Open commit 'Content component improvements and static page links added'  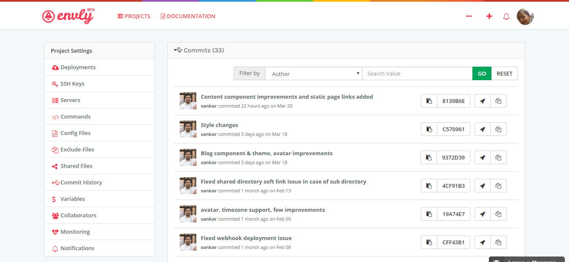tap(287, 97)
